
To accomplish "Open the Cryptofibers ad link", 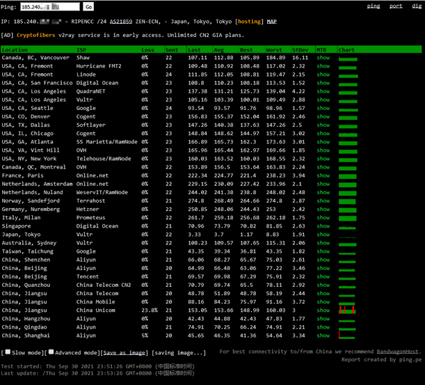I will (x=35, y=35).
